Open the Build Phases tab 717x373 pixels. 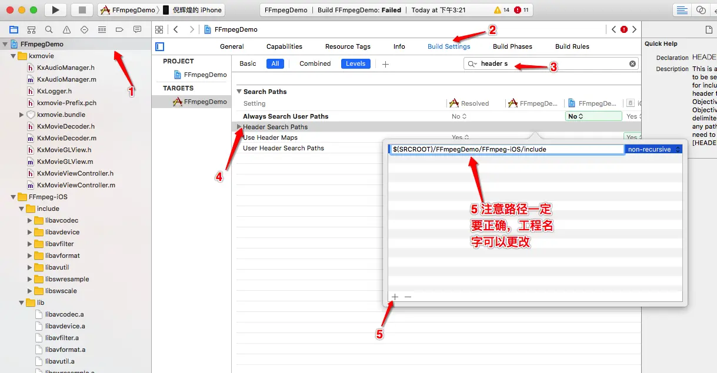pyautogui.click(x=512, y=46)
